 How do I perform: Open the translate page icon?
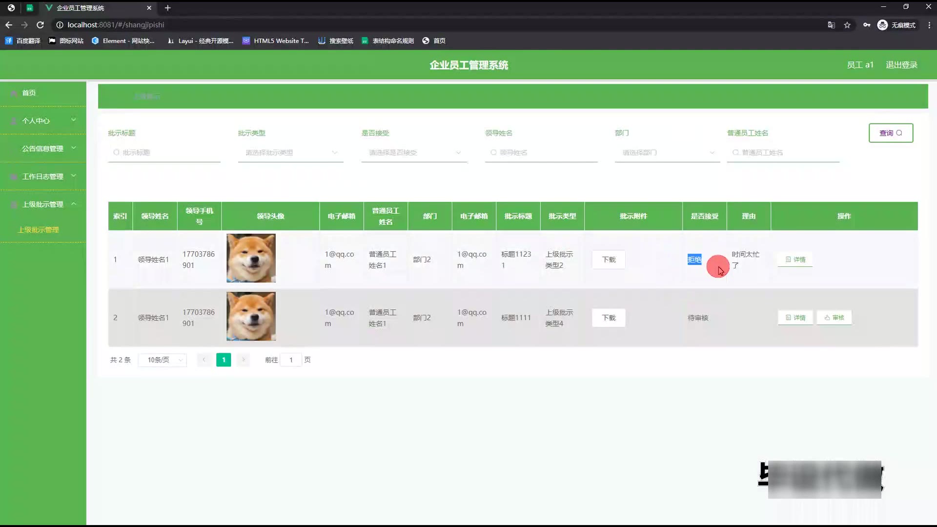pos(831,25)
